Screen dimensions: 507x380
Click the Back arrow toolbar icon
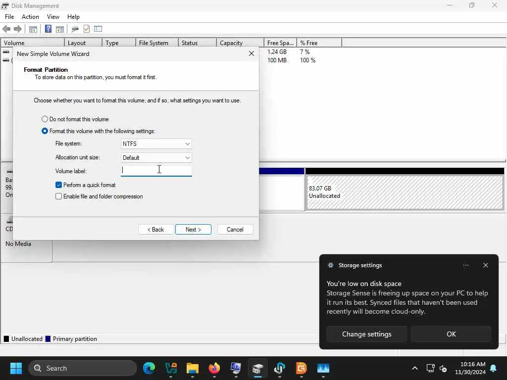pyautogui.click(x=6, y=29)
